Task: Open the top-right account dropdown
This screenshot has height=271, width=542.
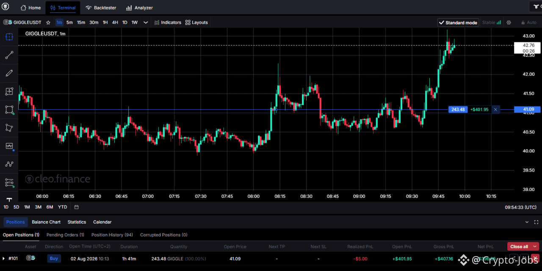Action: pyautogui.click(x=535, y=7)
